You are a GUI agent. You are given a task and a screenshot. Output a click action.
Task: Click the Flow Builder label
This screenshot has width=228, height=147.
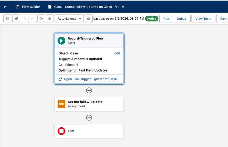[x=31, y=7]
